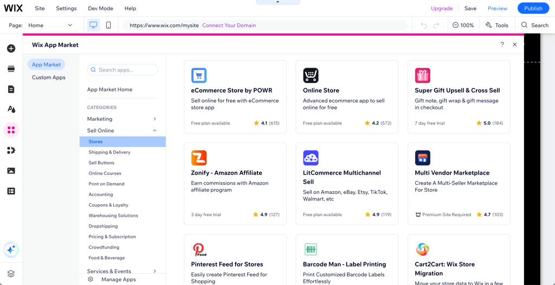Select Coupons & Loyalty subcategory
The width and height of the screenshot is (555, 285).
108,205
